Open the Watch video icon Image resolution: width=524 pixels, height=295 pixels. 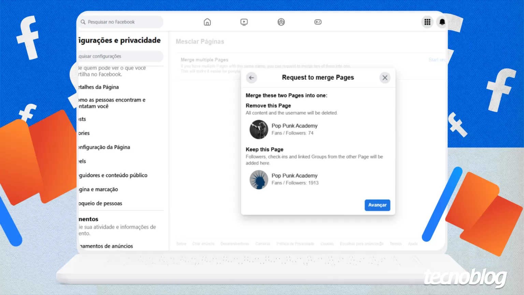(x=244, y=22)
